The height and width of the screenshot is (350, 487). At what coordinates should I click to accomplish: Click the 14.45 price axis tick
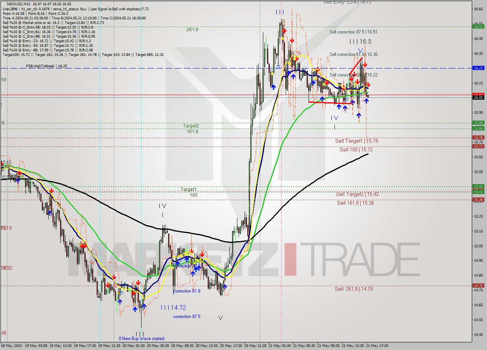[x=478, y=335]
